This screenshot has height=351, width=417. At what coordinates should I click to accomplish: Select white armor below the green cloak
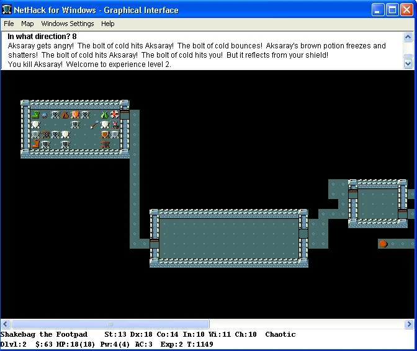tap(35, 125)
